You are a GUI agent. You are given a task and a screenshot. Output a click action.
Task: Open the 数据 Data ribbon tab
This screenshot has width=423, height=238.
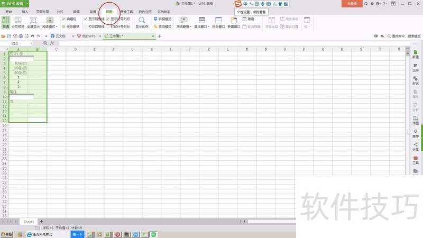pyautogui.click(x=76, y=12)
